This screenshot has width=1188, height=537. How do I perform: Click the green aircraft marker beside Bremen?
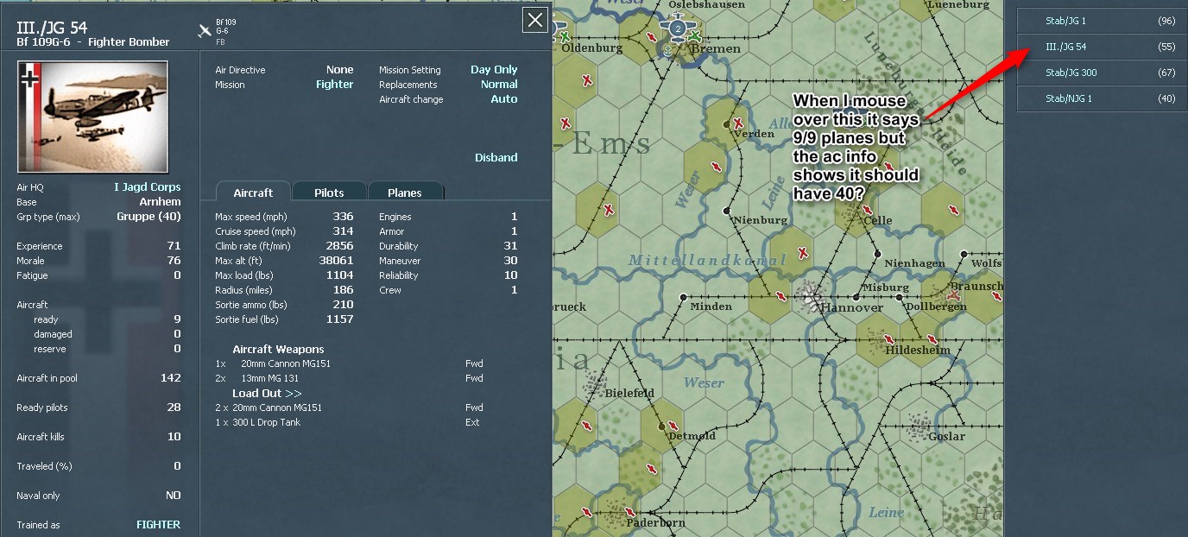click(x=694, y=36)
